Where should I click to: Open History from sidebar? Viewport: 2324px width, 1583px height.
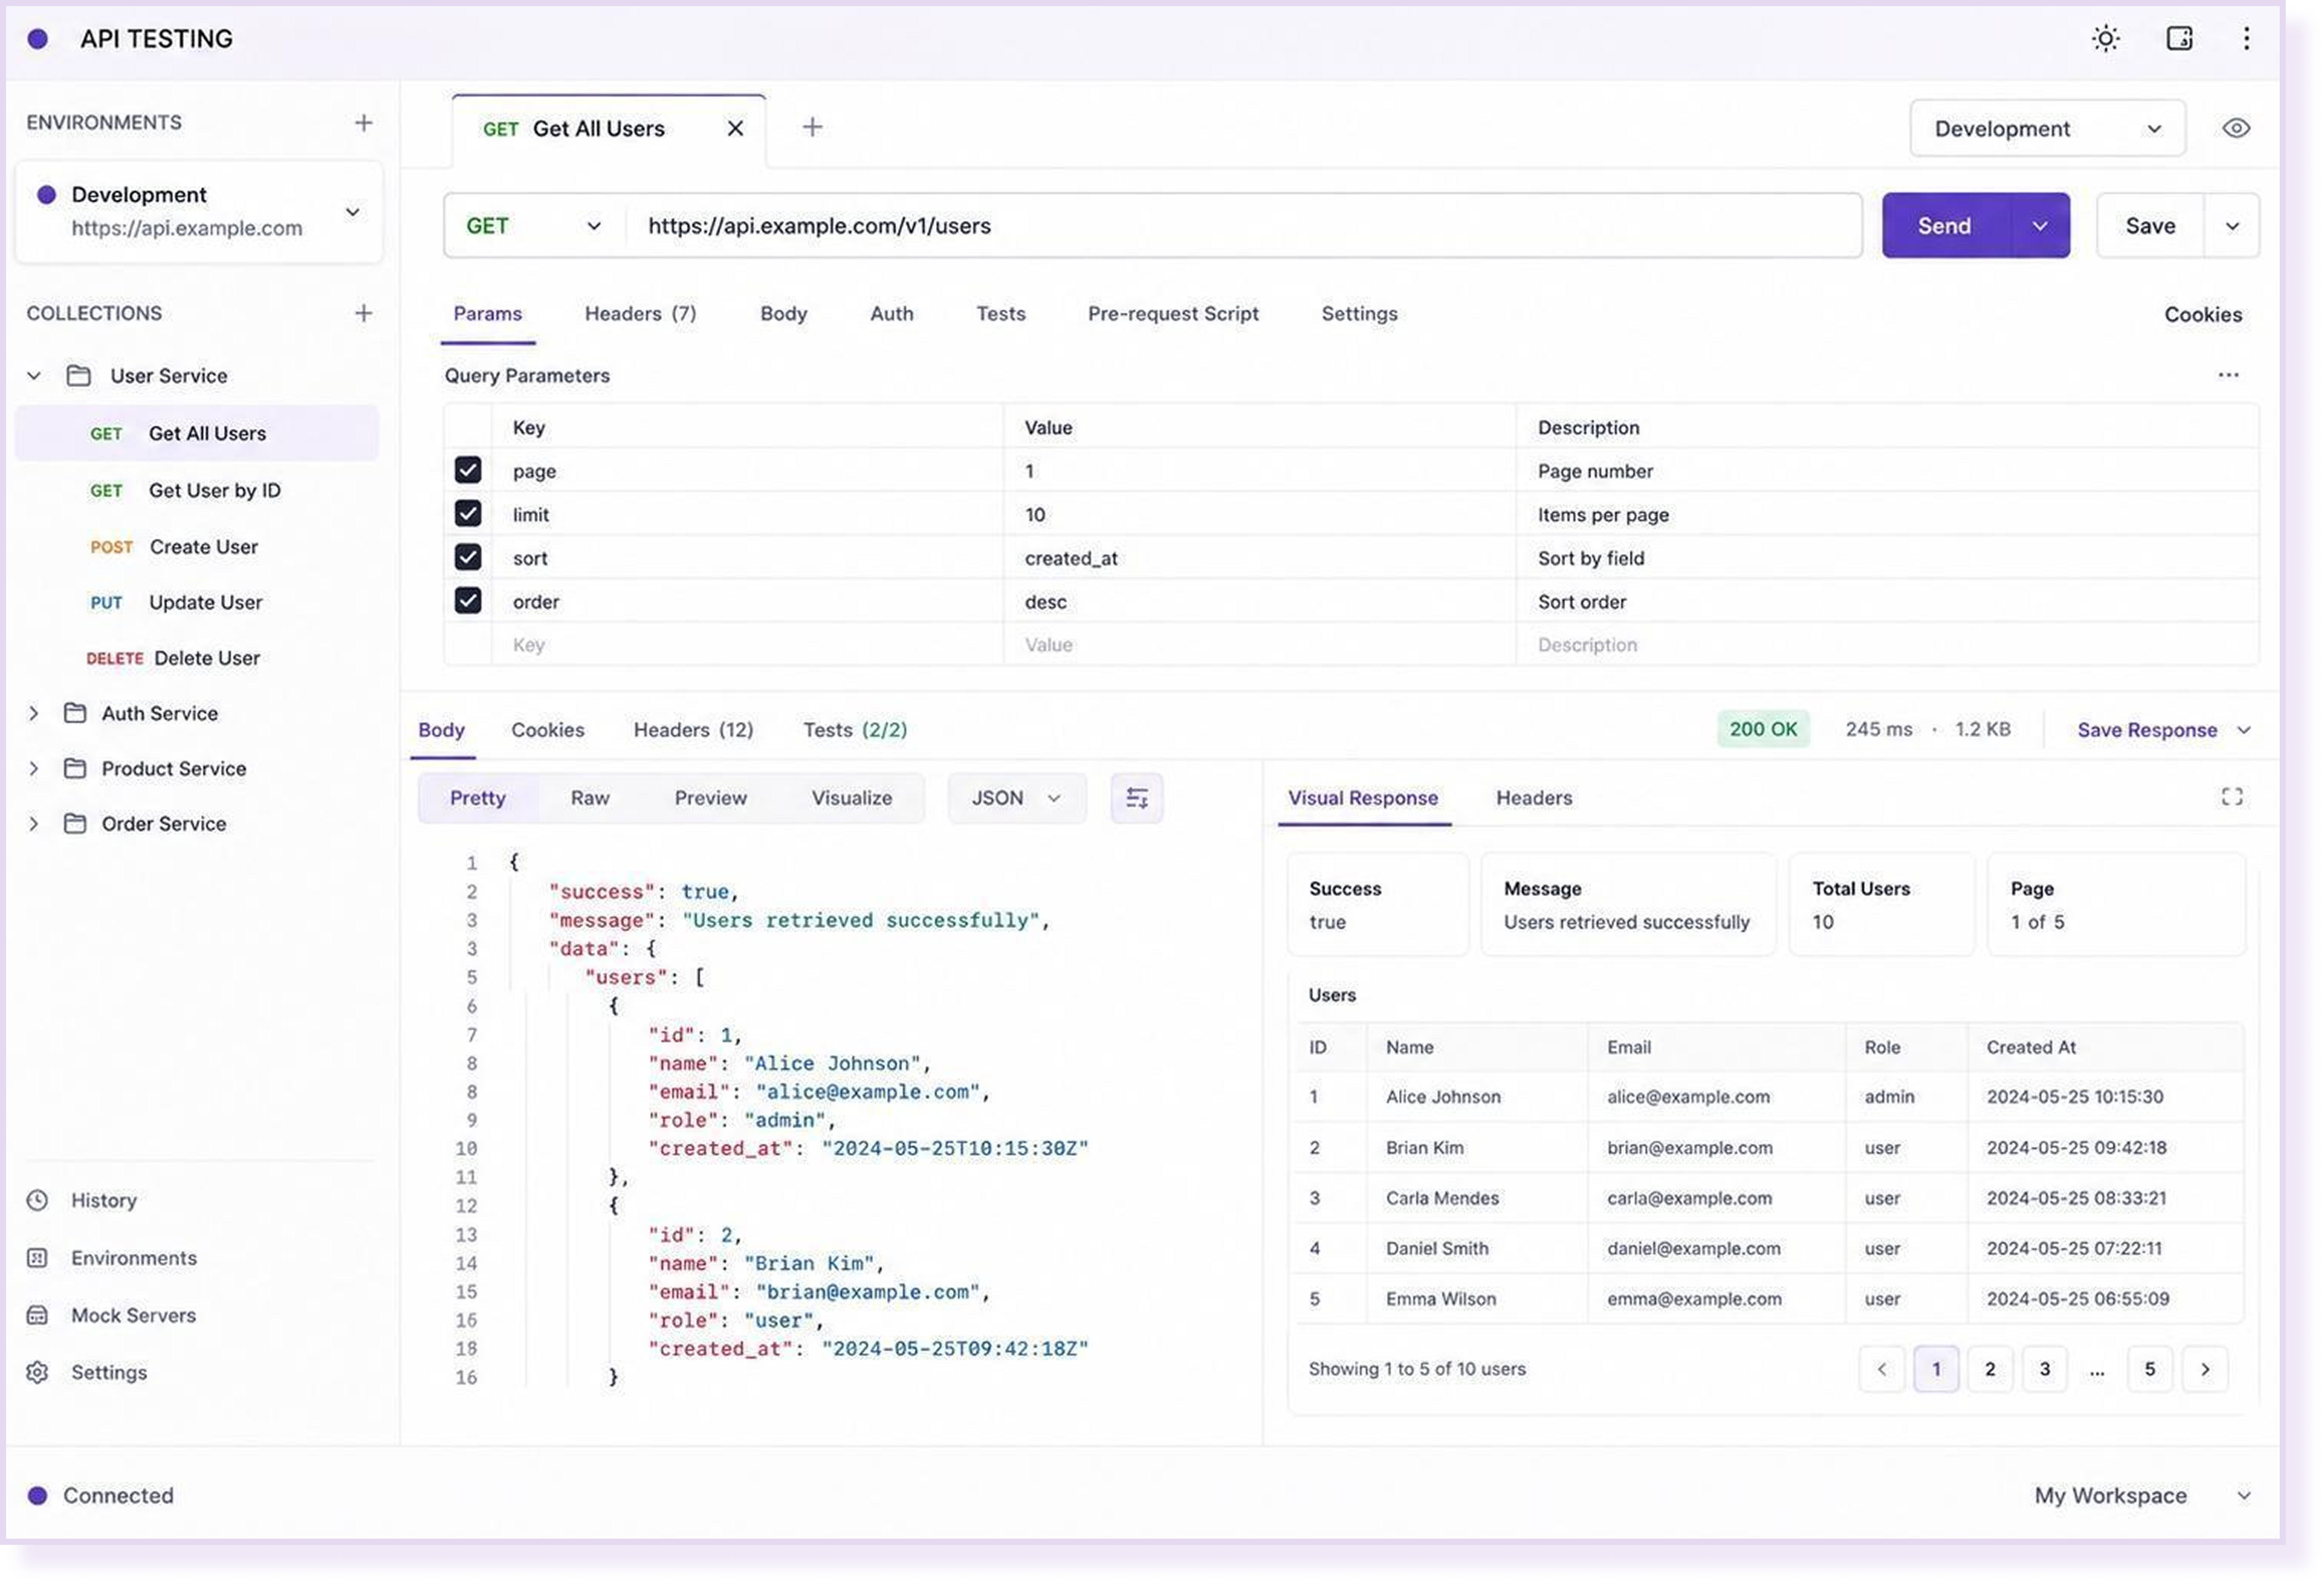82,1200
